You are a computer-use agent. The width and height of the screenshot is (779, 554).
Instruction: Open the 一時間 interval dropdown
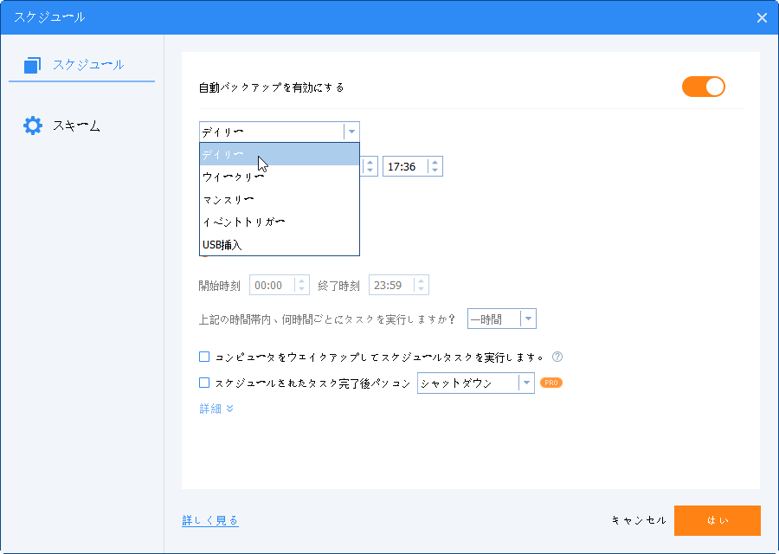pos(527,319)
